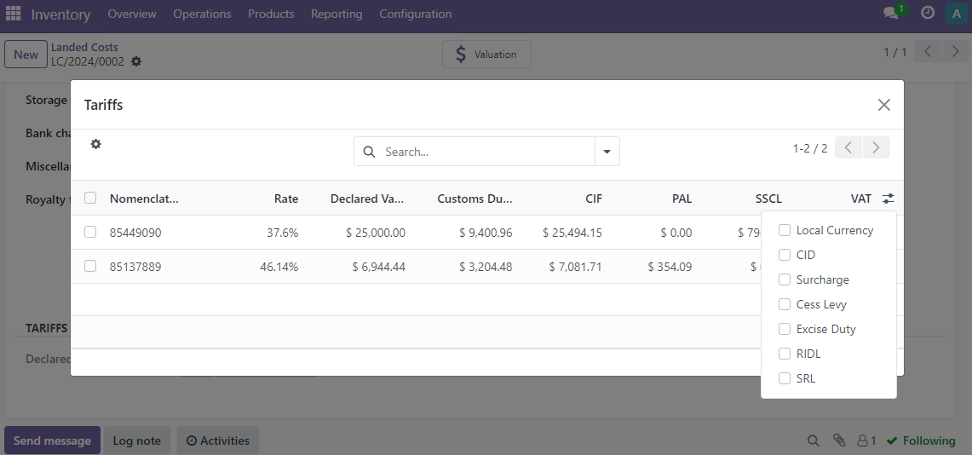
Task: Click the chatter search magnifier icon
Action: pyautogui.click(x=814, y=441)
